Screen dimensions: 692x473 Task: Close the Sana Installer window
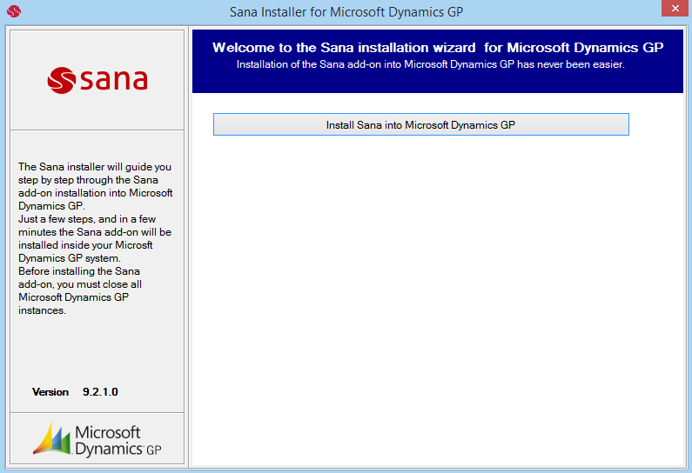pyautogui.click(x=675, y=9)
